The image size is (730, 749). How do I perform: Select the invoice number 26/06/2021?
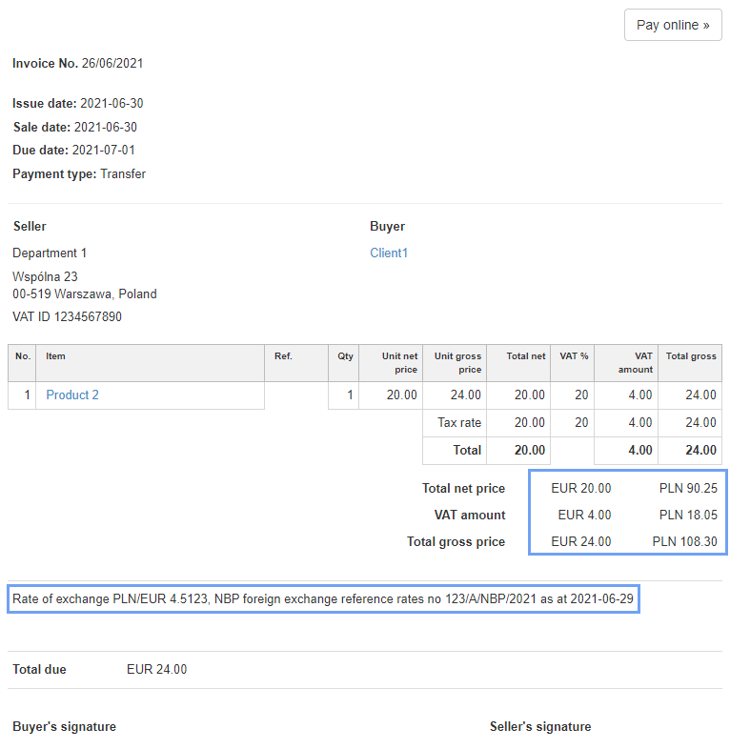[x=112, y=63]
